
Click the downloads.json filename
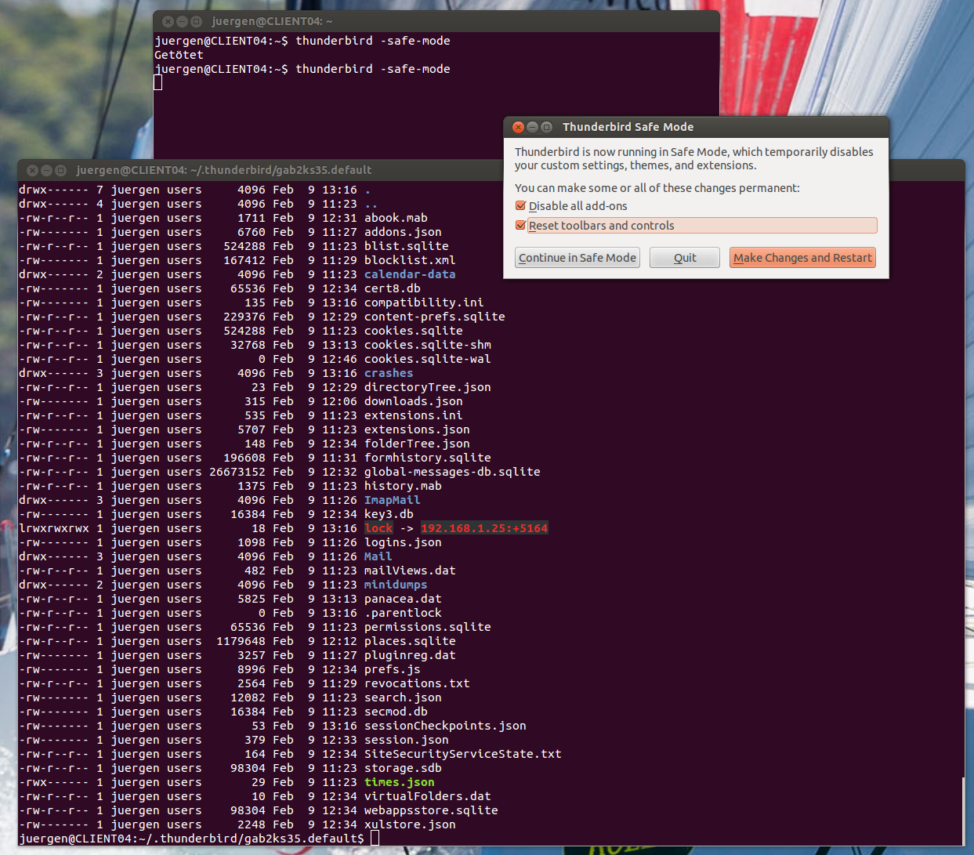click(x=413, y=401)
